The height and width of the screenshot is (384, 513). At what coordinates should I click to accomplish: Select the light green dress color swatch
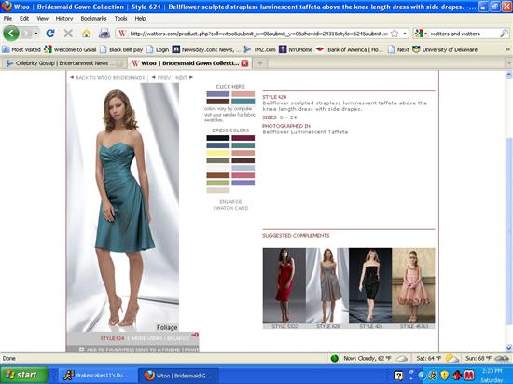click(x=218, y=183)
